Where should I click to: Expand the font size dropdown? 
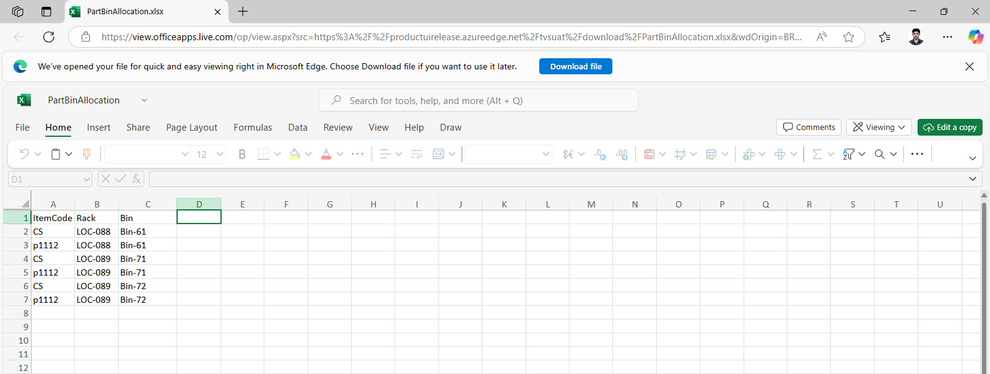[220, 154]
